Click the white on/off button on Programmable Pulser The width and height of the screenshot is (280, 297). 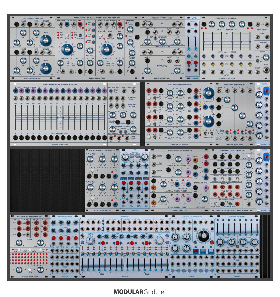30,270
